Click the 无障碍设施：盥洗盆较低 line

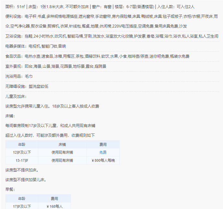pyautogui.click(x=27, y=87)
